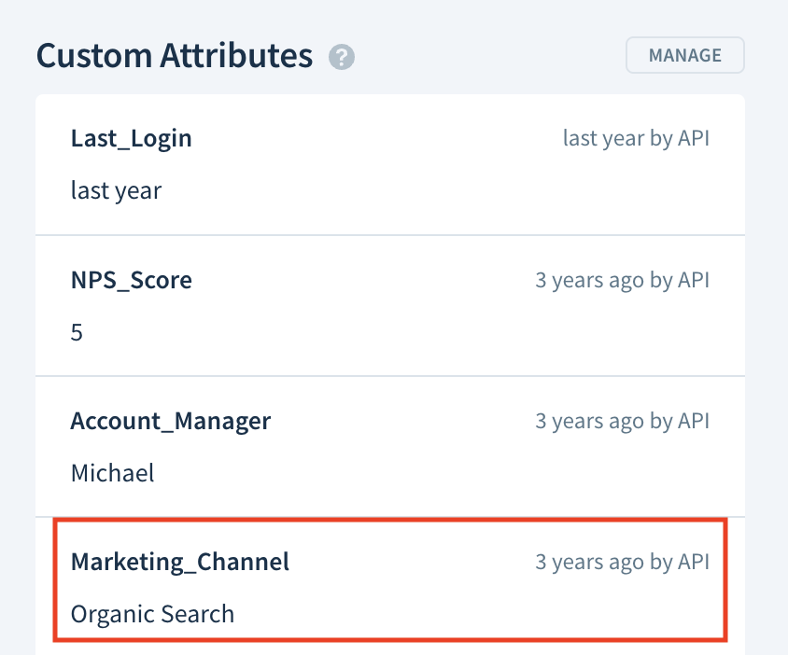Click divider below the Last_Login row

click(x=390, y=235)
